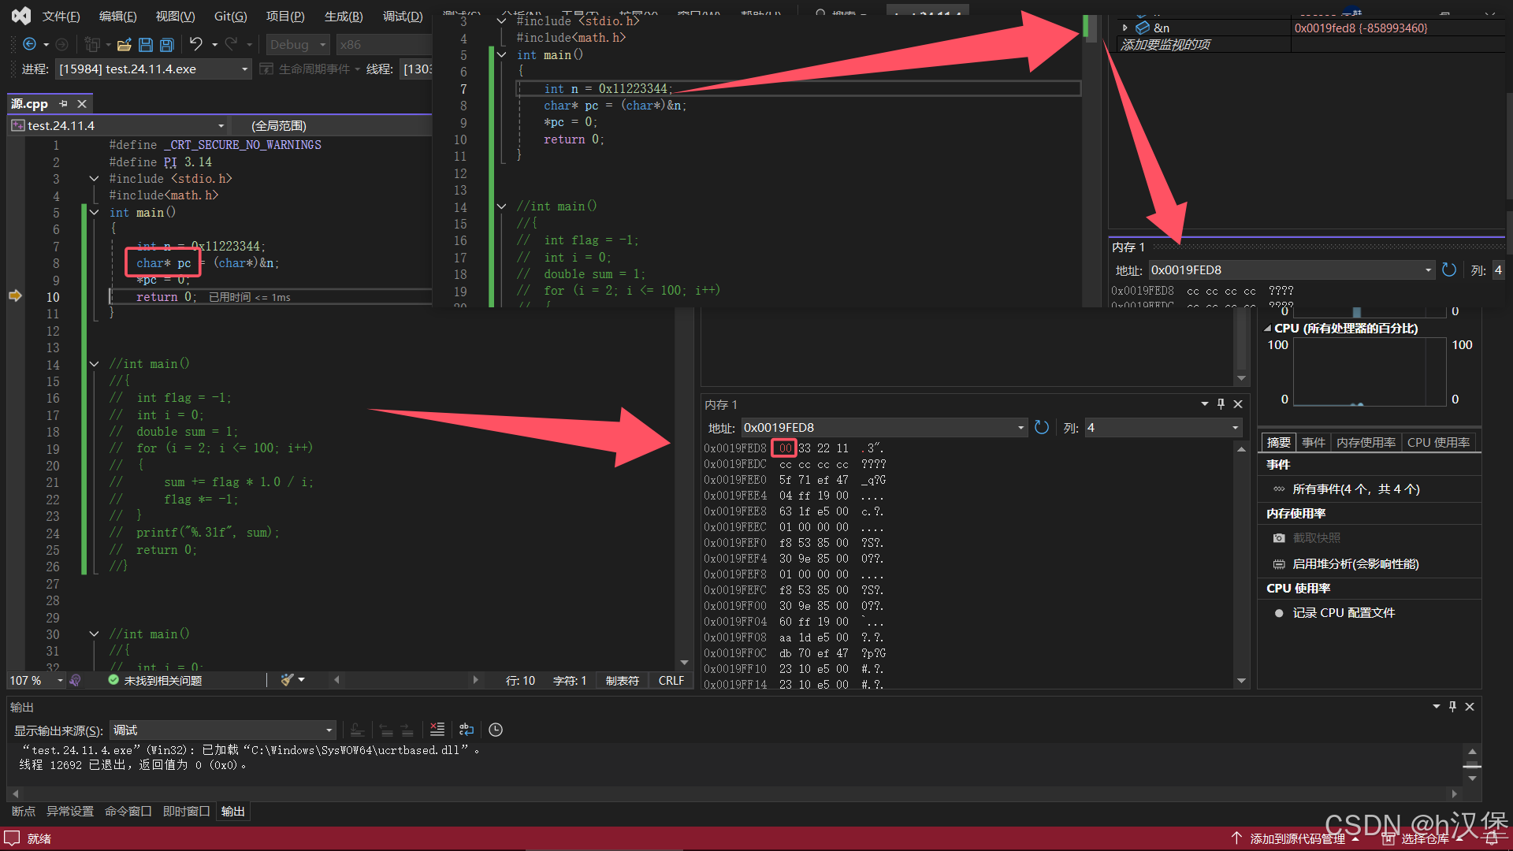Click 记录 CPU 配置文件 option
Image resolution: width=1513 pixels, height=851 pixels.
1343,613
